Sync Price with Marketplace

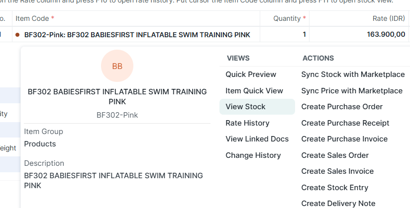352,91
